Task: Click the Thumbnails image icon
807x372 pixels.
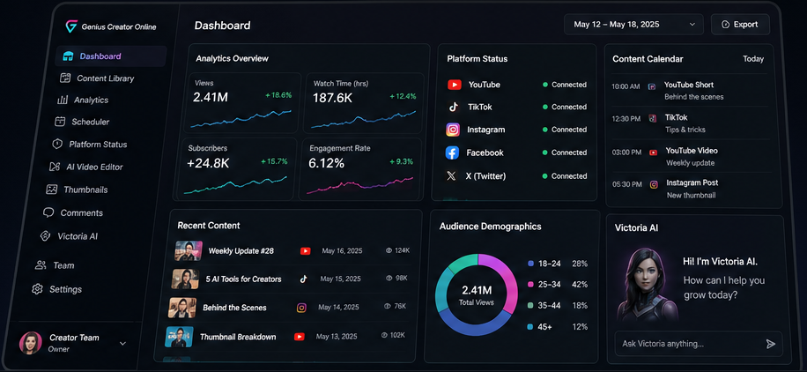Action: (51, 190)
